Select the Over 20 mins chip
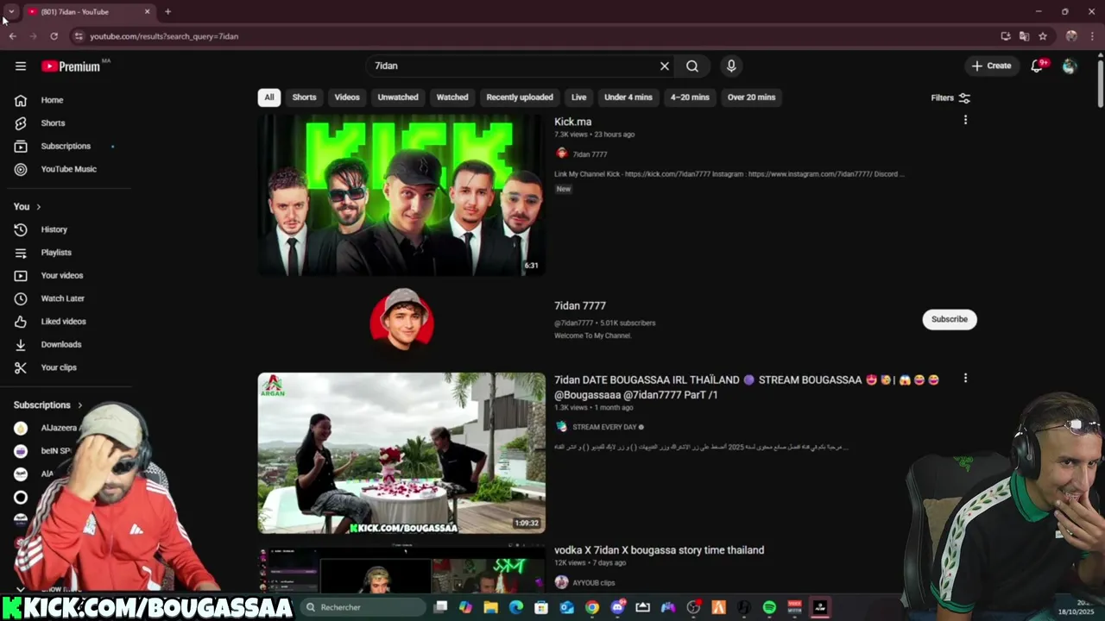The height and width of the screenshot is (621, 1105). (751, 97)
